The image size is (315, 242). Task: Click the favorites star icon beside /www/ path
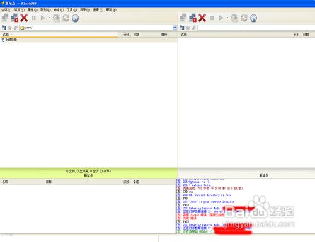[9, 28]
